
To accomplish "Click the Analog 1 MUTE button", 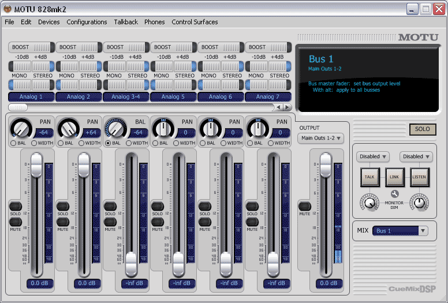I will (x=16, y=222).
